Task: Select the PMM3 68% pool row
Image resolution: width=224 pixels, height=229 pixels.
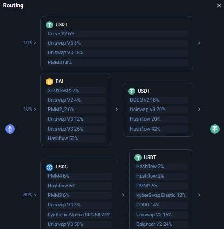Action: coord(117,62)
